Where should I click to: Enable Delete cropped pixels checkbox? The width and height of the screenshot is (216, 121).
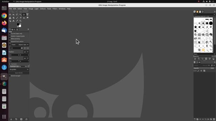click(10, 36)
